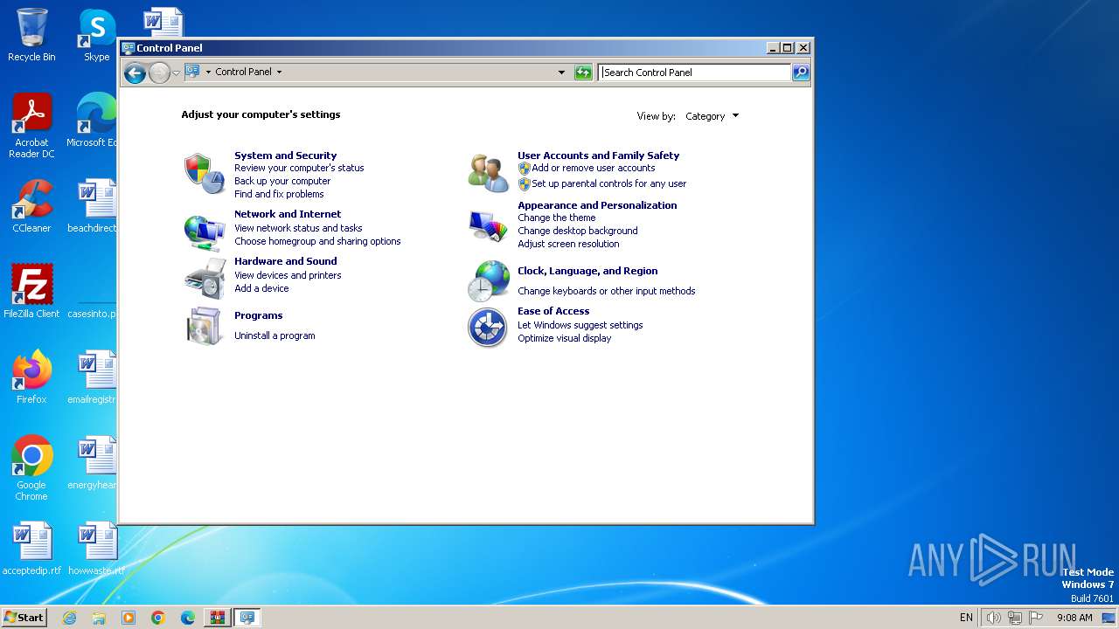1119x629 pixels.
Task: Focus the Search Control Panel field
Action: (695, 73)
